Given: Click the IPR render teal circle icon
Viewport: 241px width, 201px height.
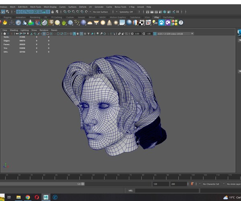Looking at the screenshot, I should [x=165, y=12].
